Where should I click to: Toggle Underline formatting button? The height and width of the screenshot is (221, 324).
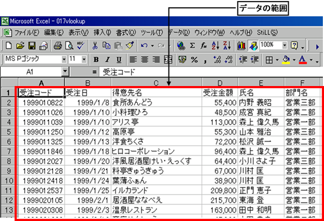pos(118,60)
